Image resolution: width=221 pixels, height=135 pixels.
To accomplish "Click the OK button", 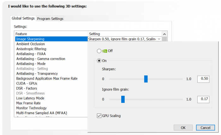I will coord(183,128).
